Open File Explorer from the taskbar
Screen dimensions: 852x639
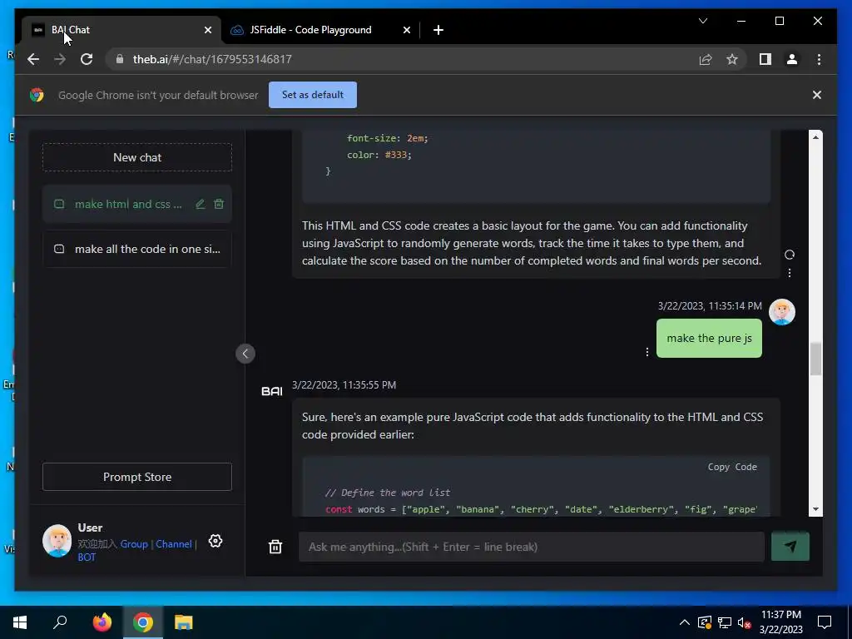coord(184,622)
